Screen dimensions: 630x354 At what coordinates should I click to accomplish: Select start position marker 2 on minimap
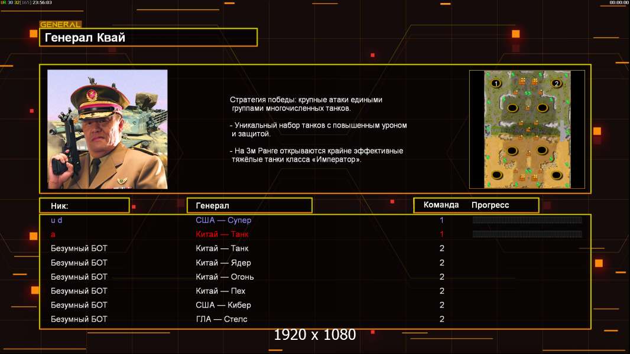pyautogui.click(x=556, y=83)
